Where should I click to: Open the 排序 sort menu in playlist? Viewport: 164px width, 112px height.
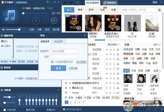tap(30, 62)
